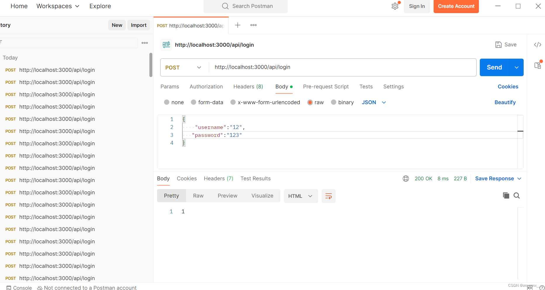
Task: Open history sidebar three-dot options
Action: [x=145, y=43]
